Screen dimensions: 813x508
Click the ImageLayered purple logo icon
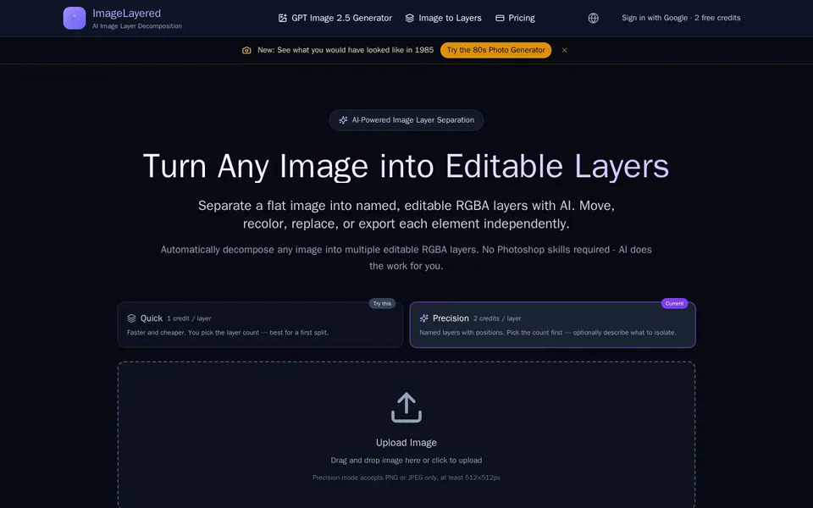pos(75,18)
